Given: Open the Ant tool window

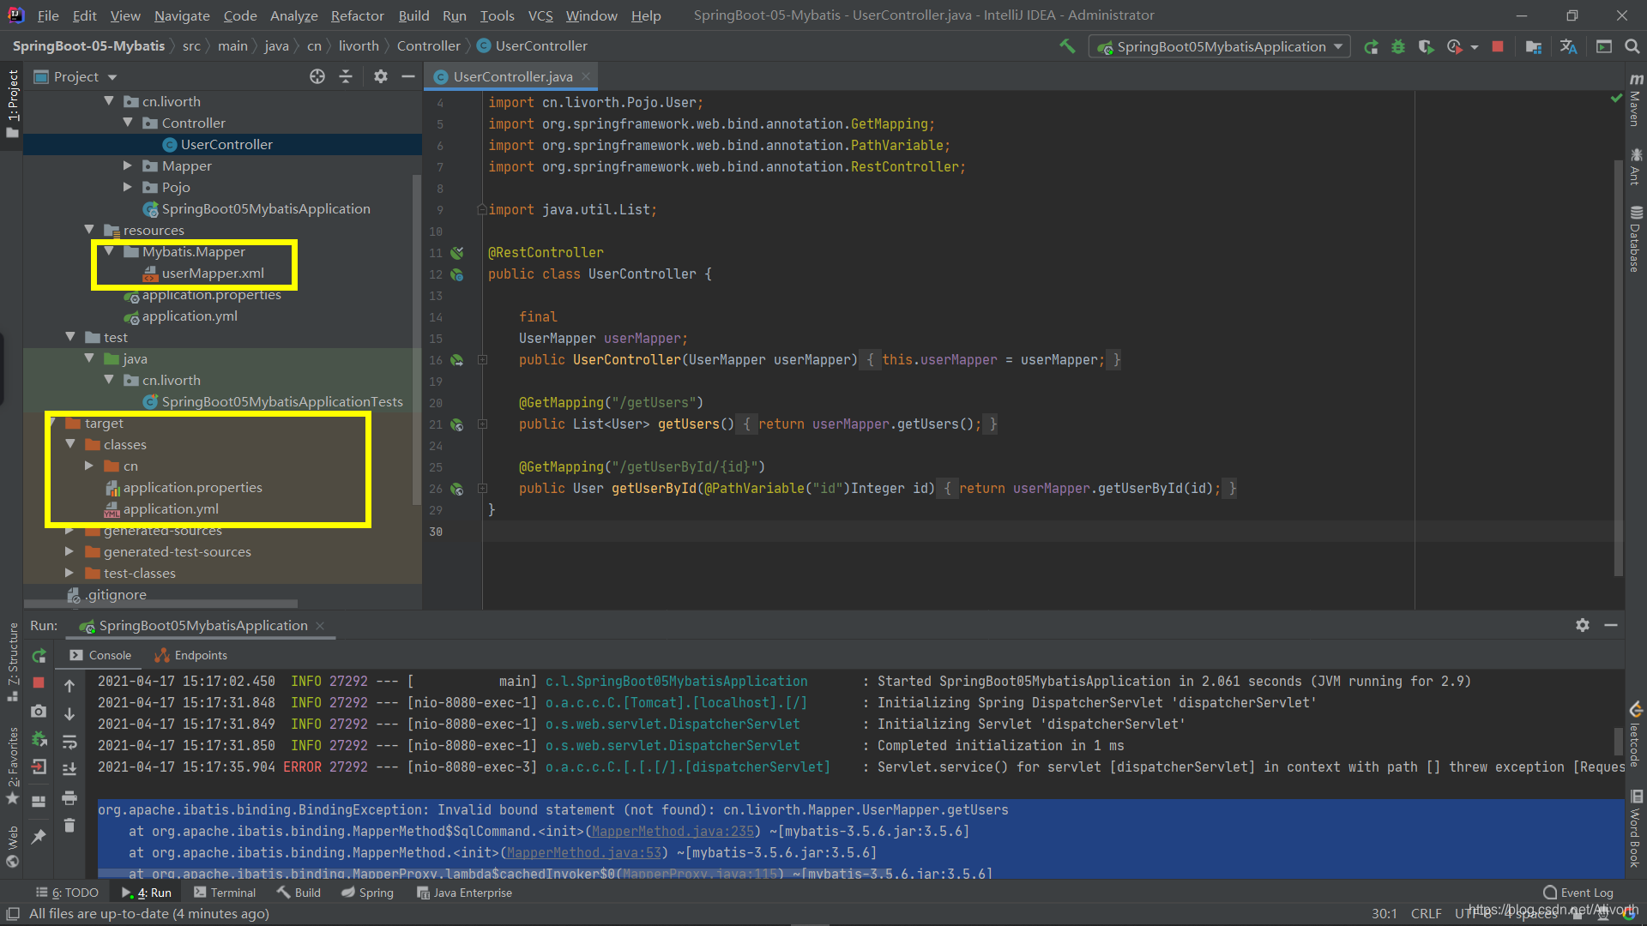Looking at the screenshot, I should point(1635,166).
